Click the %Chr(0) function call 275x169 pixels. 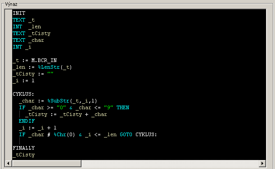point(64,134)
